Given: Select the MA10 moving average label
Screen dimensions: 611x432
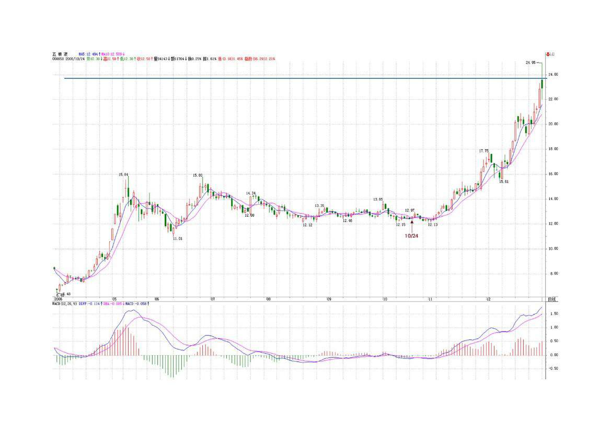Looking at the screenshot, I should pos(112,54).
